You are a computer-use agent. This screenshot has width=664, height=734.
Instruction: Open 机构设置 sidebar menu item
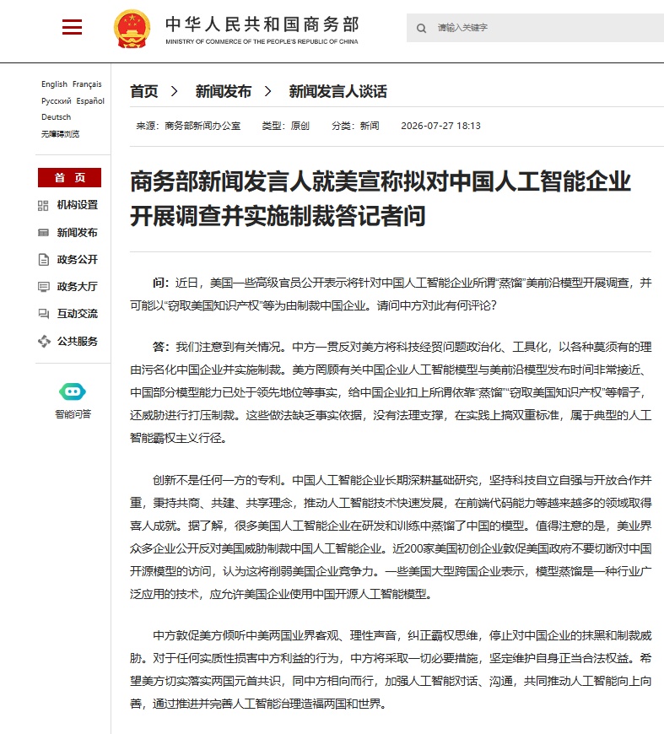78,205
